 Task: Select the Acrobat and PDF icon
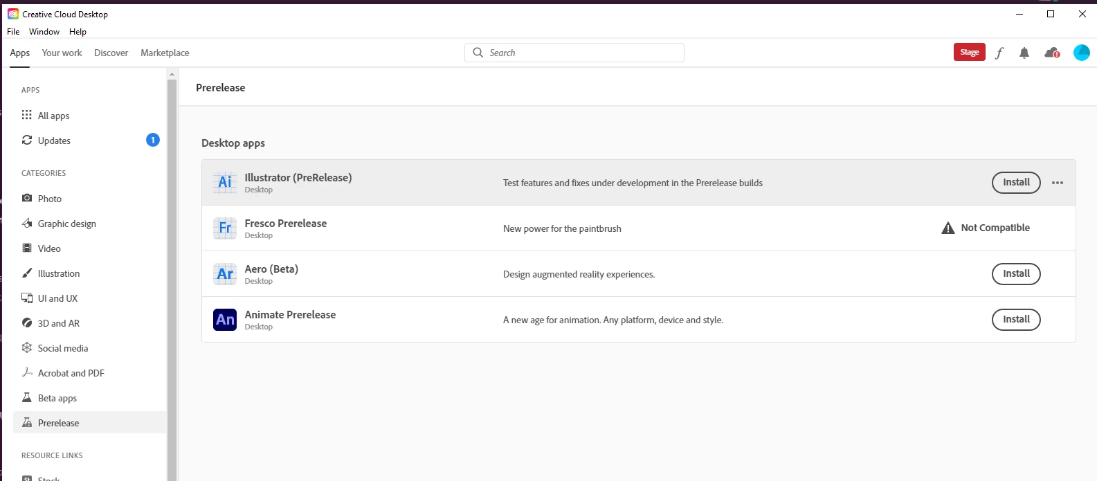pos(27,372)
